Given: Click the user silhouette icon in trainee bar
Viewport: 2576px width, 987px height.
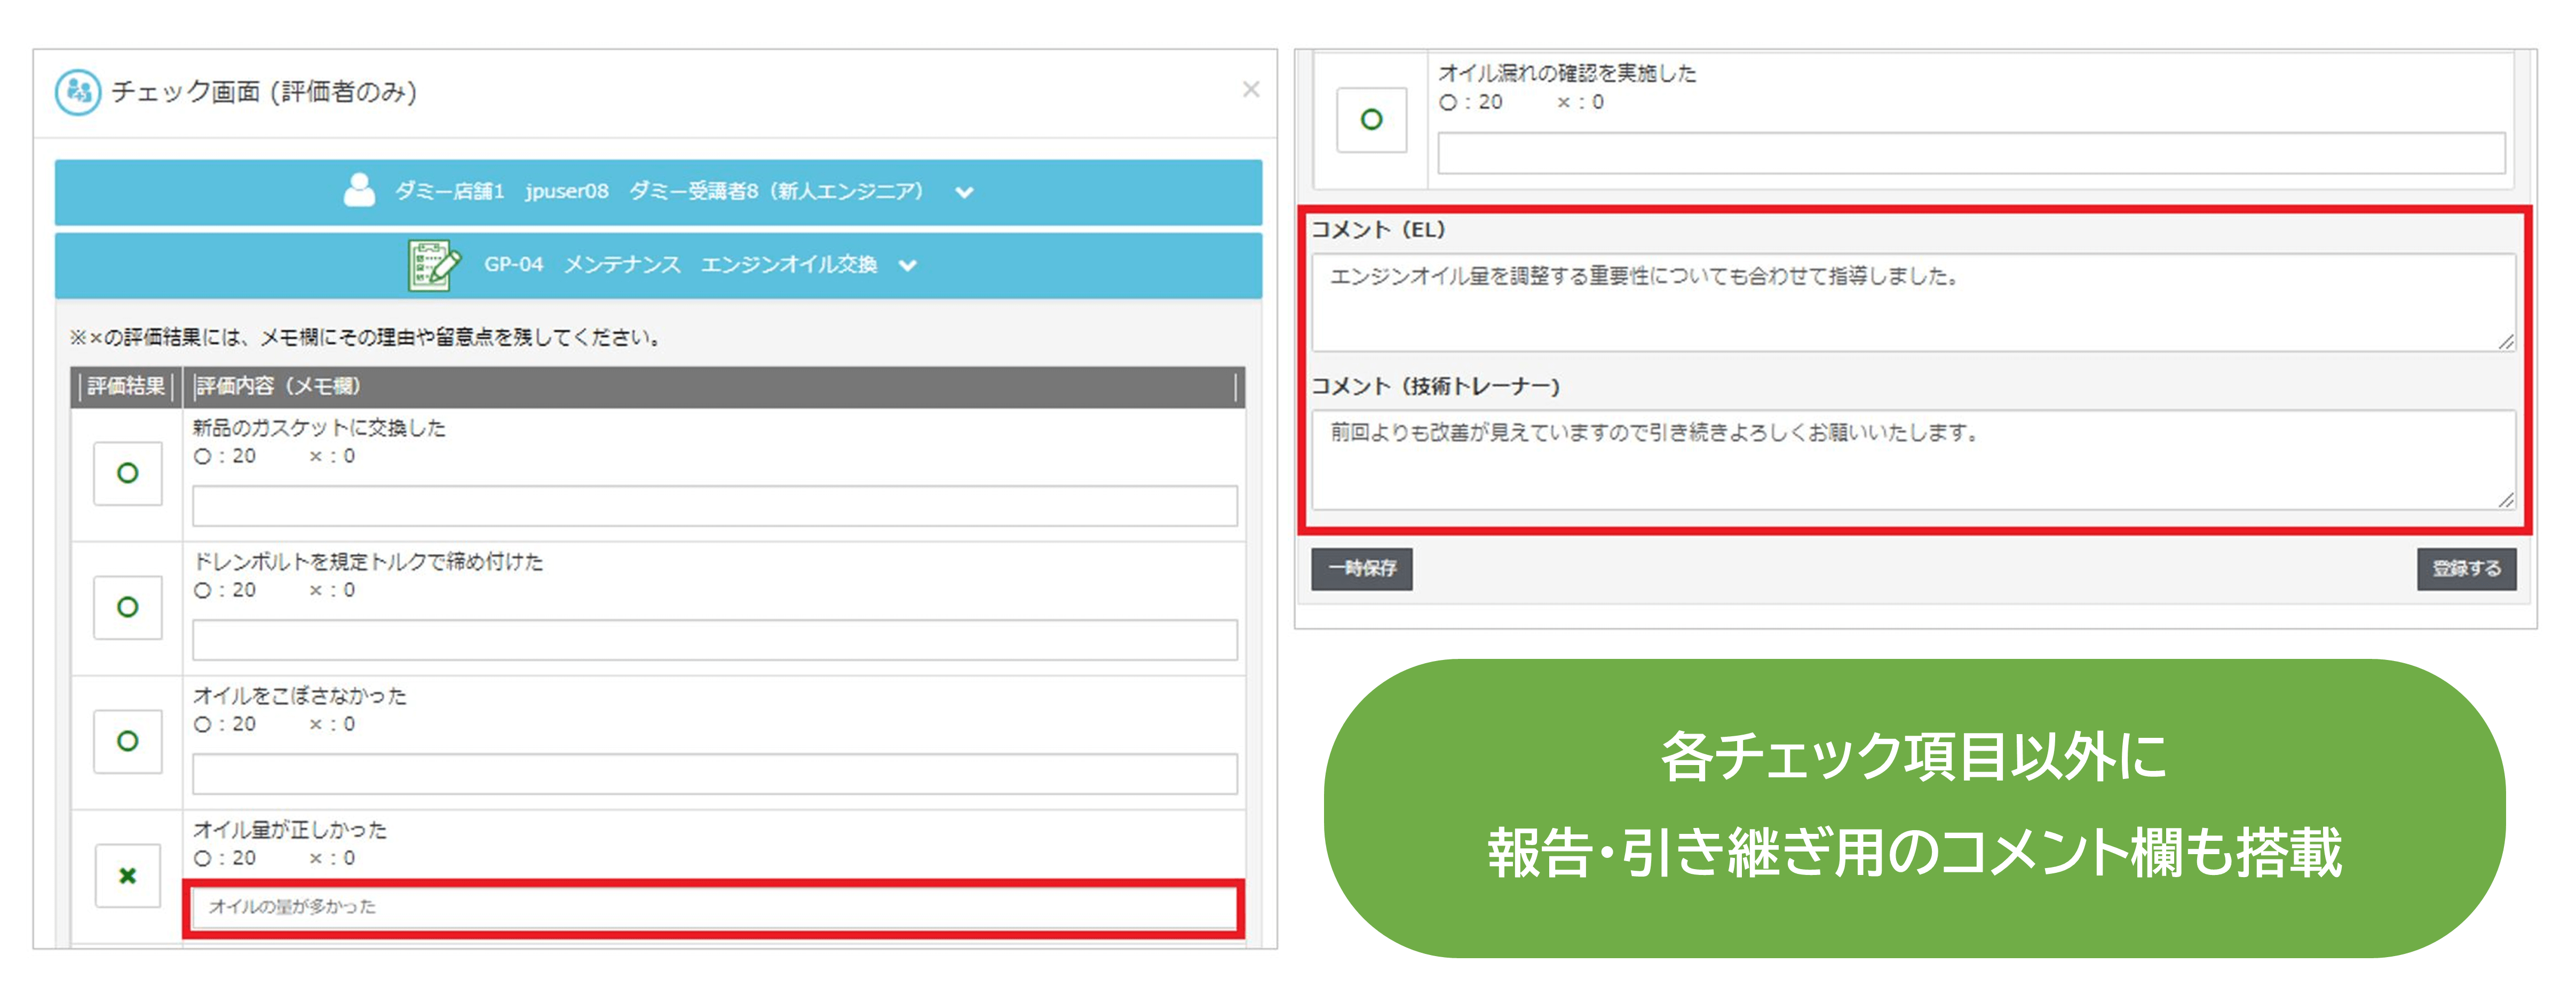Looking at the screenshot, I should point(359,190).
